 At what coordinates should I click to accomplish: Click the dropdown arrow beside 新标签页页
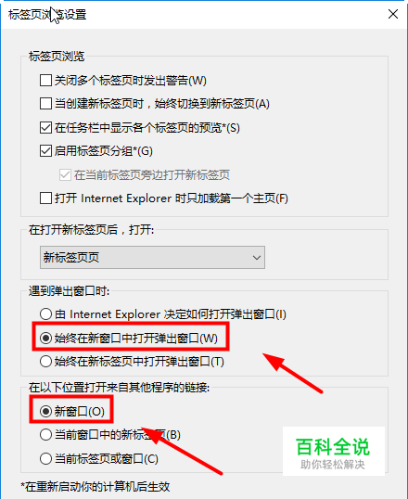pos(257,258)
